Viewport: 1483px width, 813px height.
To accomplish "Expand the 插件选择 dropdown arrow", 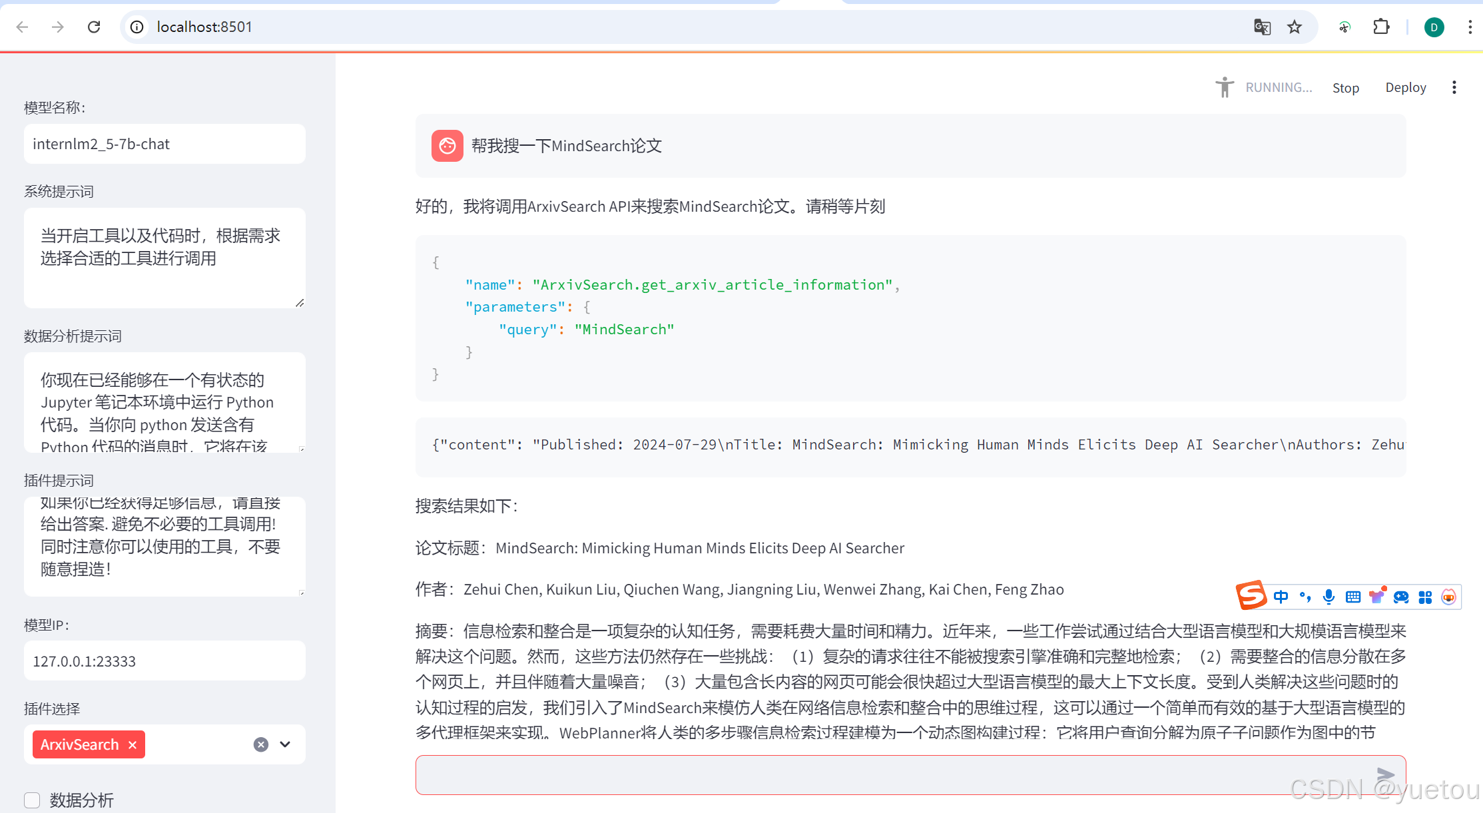I will pos(285,744).
